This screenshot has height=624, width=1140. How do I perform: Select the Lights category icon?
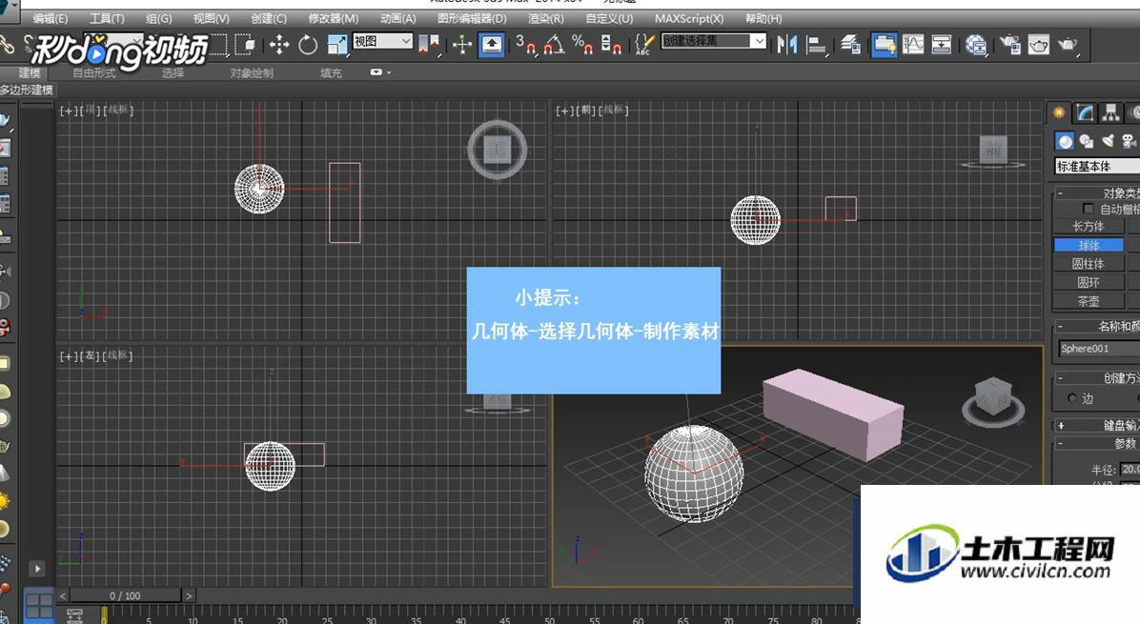[1108, 141]
